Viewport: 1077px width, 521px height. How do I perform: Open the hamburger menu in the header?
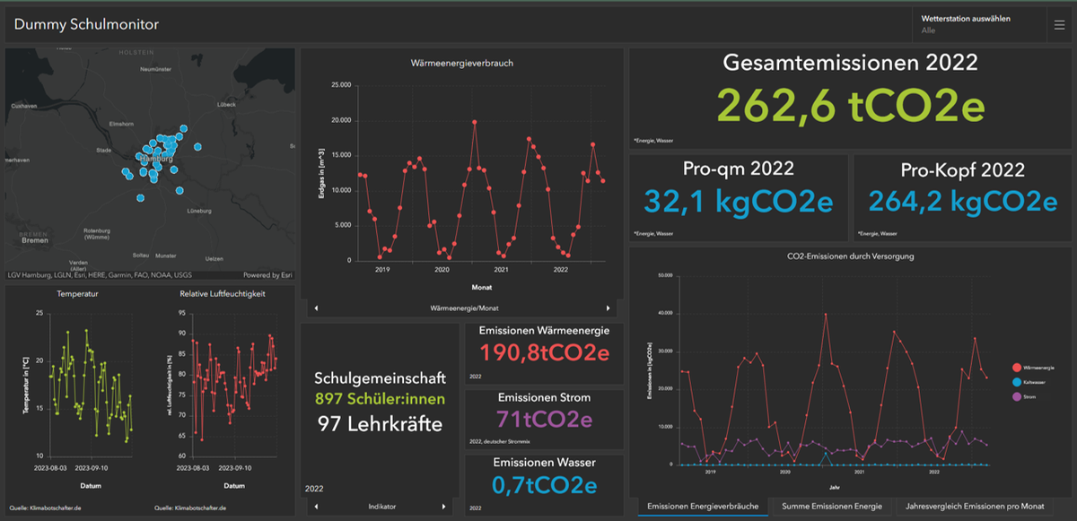click(x=1060, y=25)
